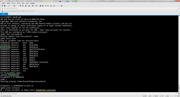Expand the Properties icon dropdown arrow
Image resolution: width=180 pixels, height=97 pixels.
16,6
